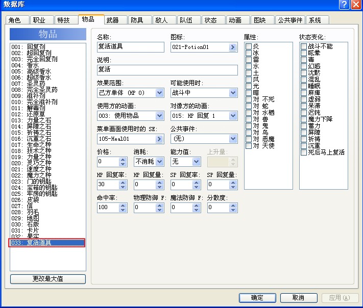Toggle the 毒 state checkbox
The image size is (363, 308).
tap(304, 60)
